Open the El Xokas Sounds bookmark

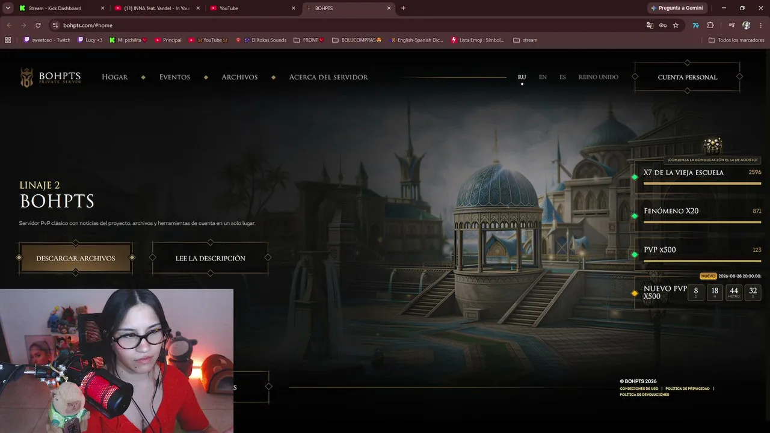pyautogui.click(x=261, y=40)
